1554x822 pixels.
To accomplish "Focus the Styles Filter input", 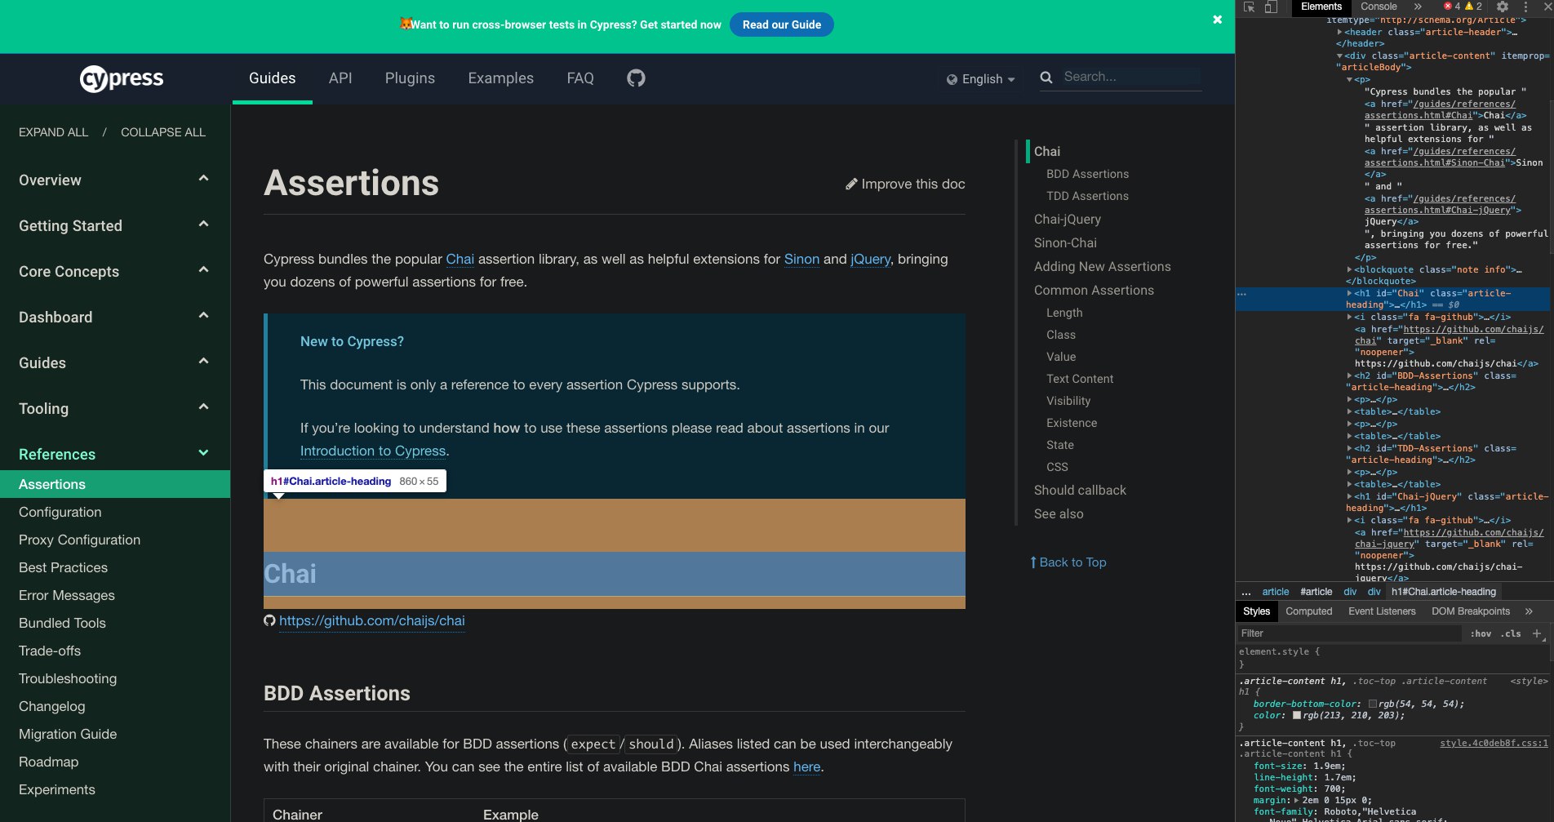I will point(1351,633).
